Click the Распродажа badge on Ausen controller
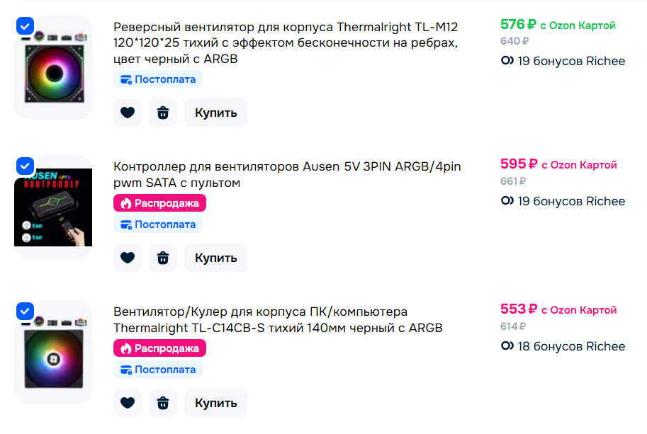647x434 pixels. 159,204
